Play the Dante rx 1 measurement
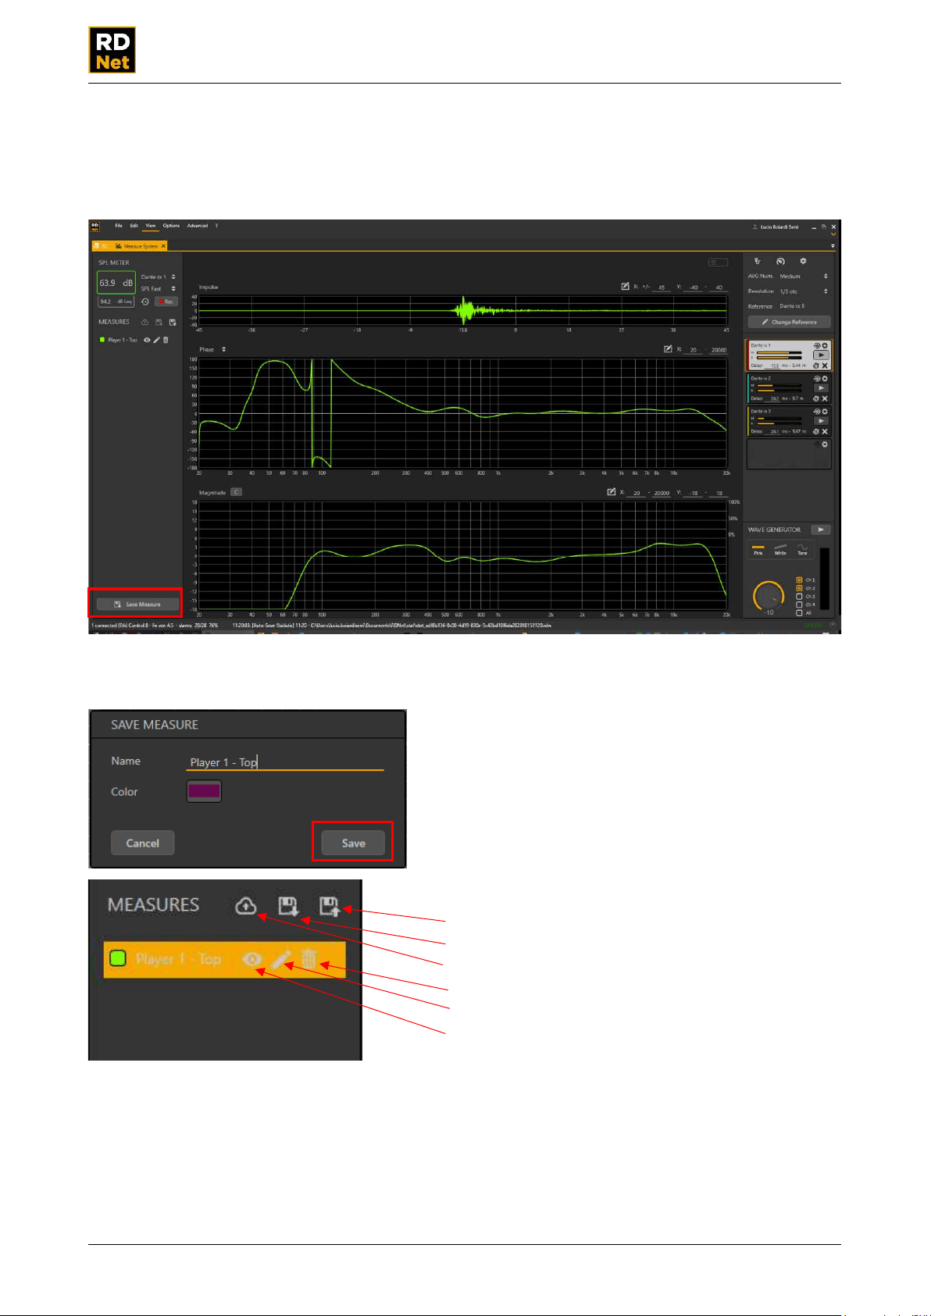The height and width of the screenshot is (1316, 931). click(820, 355)
